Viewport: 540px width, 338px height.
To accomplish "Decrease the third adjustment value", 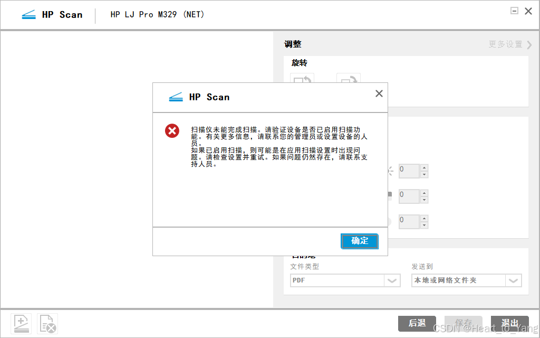I will (425, 225).
